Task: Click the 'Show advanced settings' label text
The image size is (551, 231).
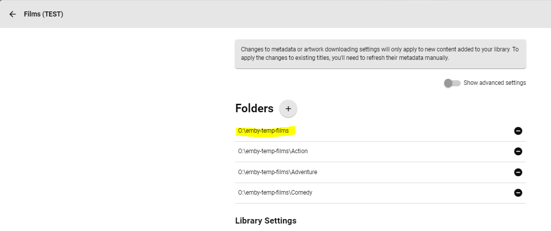Action: click(494, 83)
